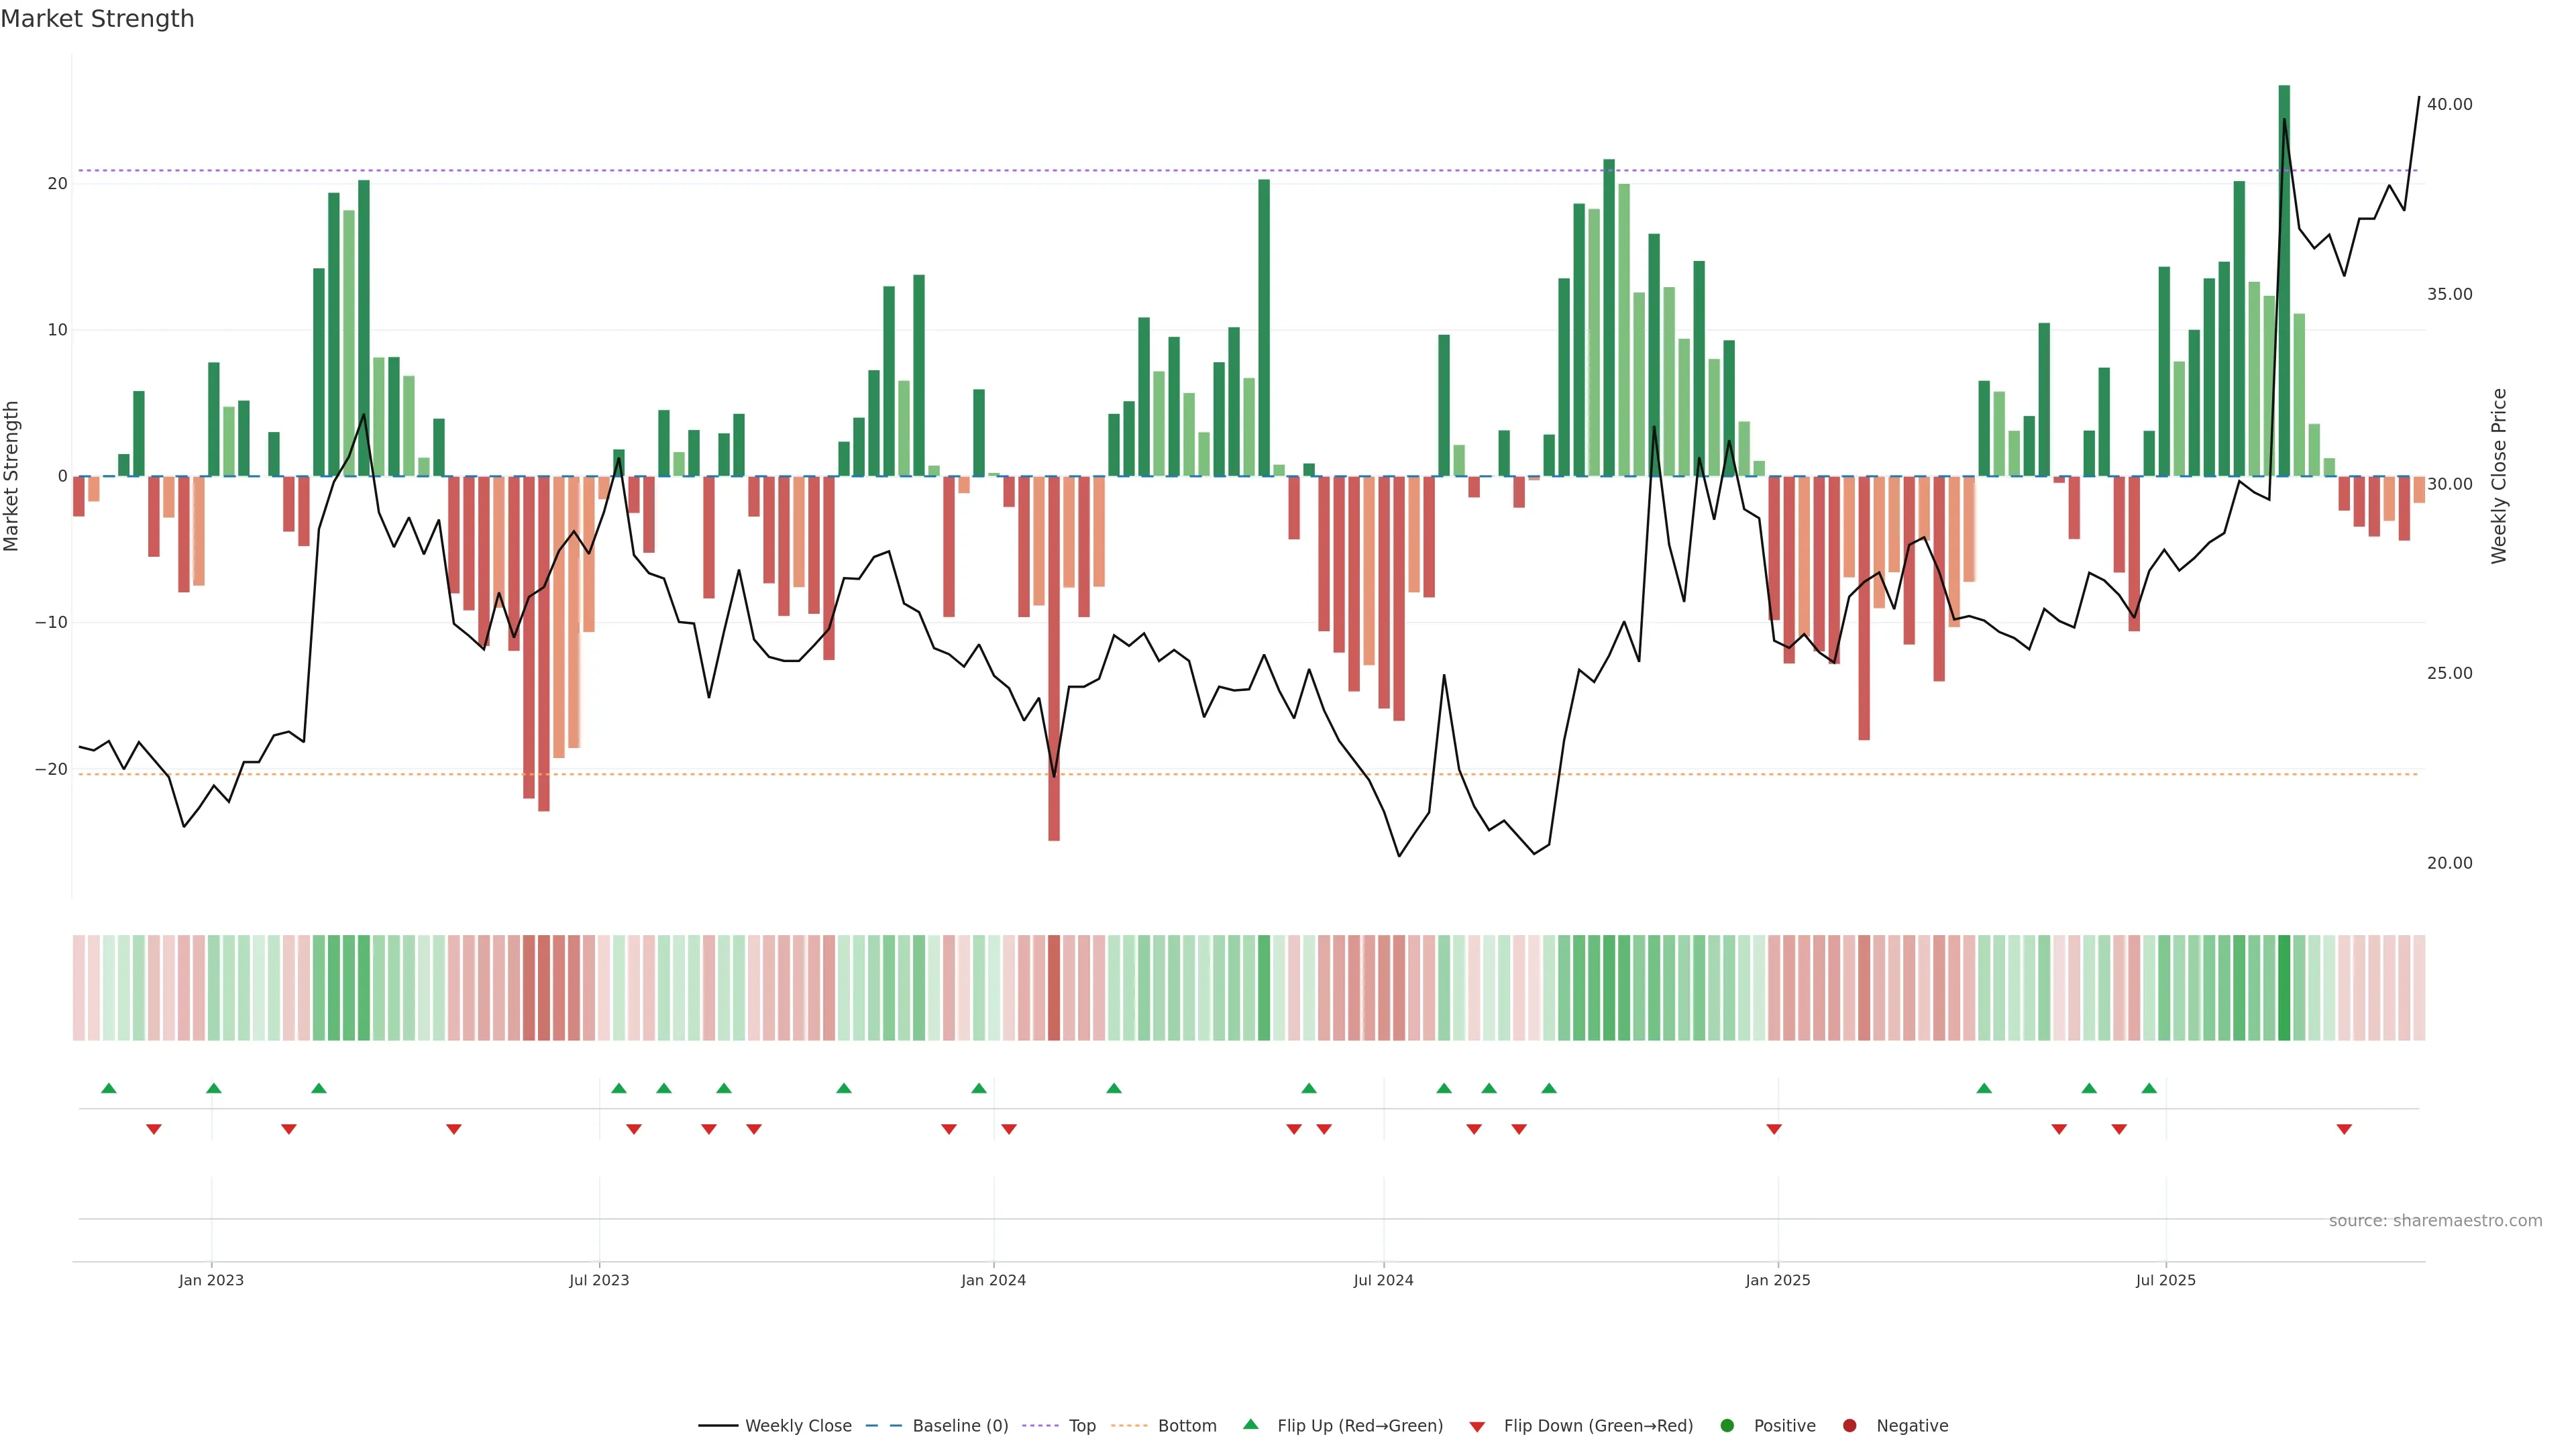
Task: Click the Weekly Close Price axis title
Action: coord(2499,476)
